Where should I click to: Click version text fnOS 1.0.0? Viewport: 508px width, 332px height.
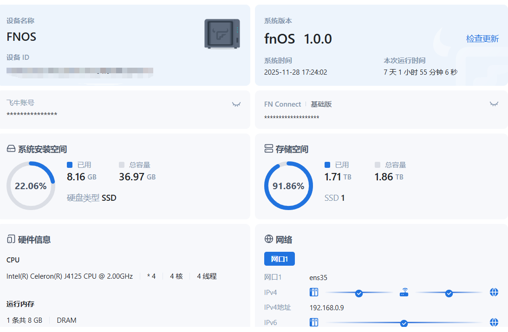(x=298, y=39)
